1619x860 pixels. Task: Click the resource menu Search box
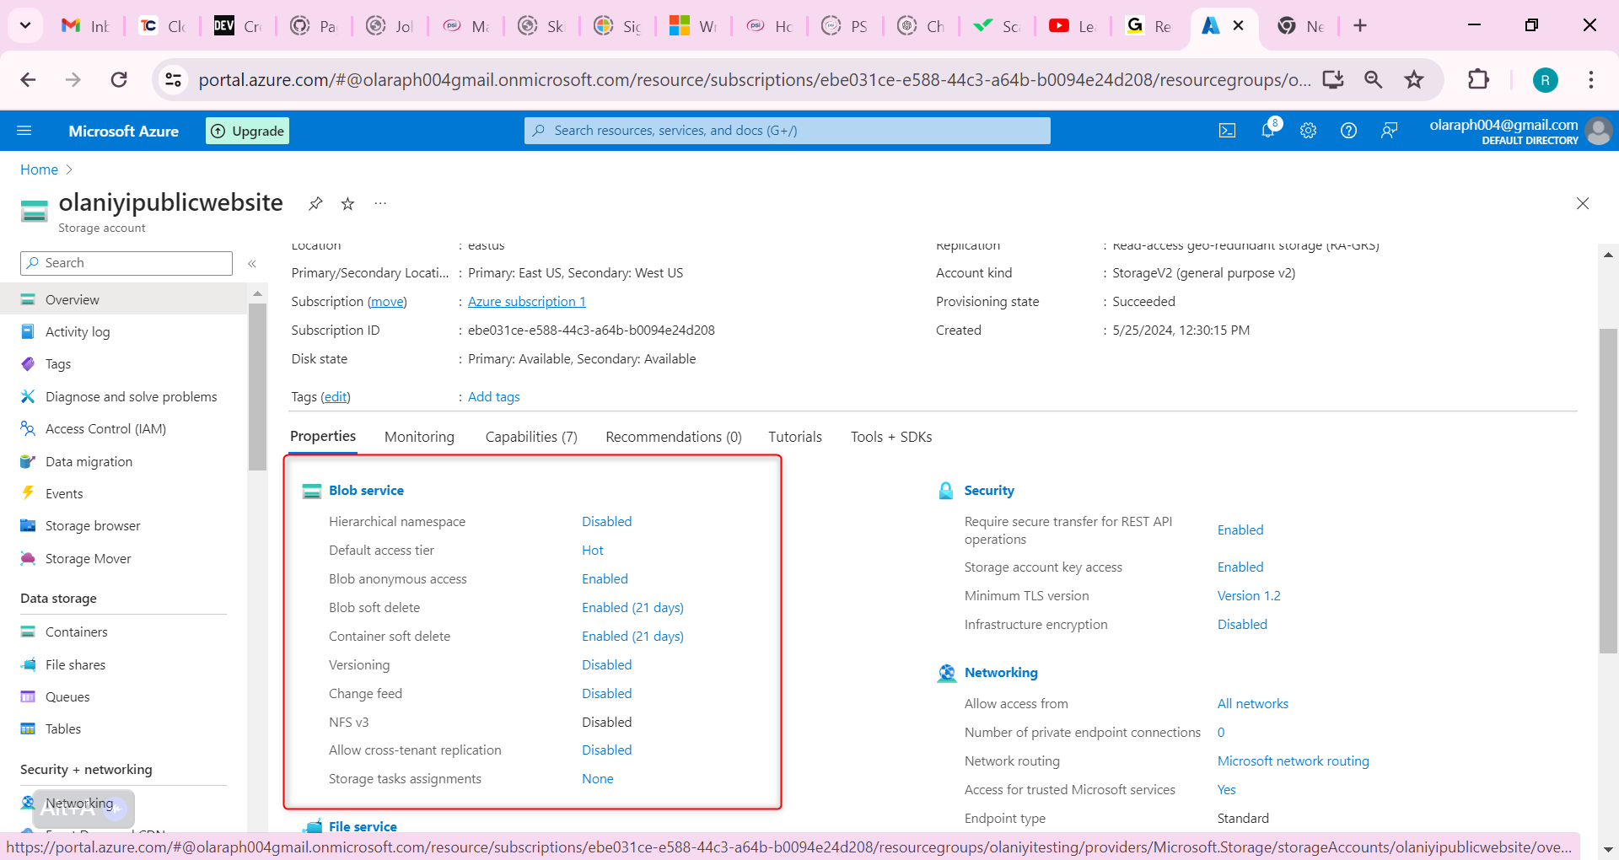coord(126,263)
